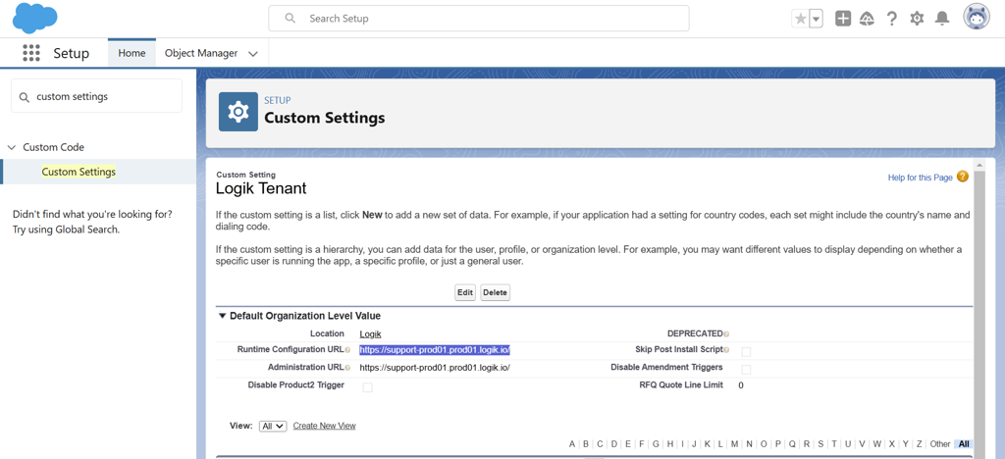1005x459 pixels.
Task: Click the Edit button
Action: pyautogui.click(x=465, y=292)
